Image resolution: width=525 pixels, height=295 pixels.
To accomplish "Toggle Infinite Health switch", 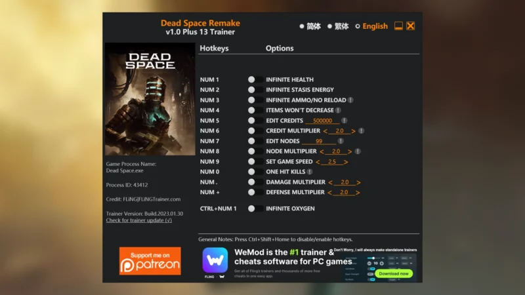I will tap(255, 79).
